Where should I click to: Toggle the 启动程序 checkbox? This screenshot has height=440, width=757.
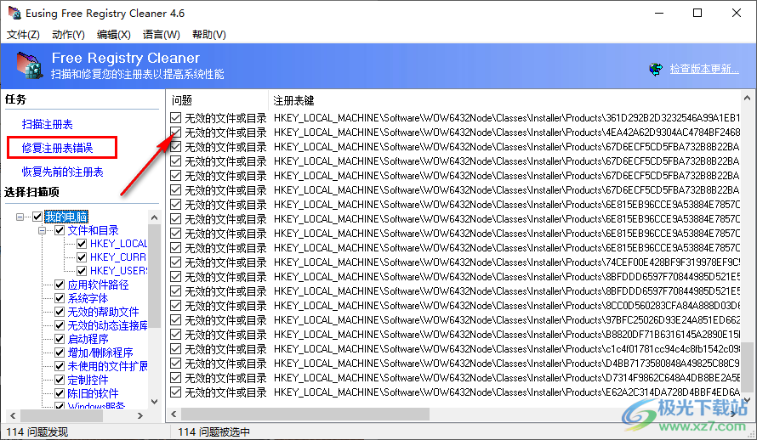[x=60, y=339]
